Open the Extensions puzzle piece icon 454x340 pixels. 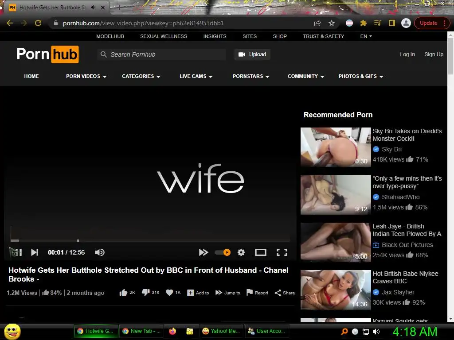364,23
